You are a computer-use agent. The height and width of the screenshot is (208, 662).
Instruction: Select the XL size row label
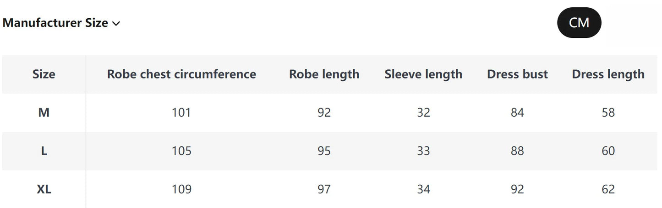point(44,189)
